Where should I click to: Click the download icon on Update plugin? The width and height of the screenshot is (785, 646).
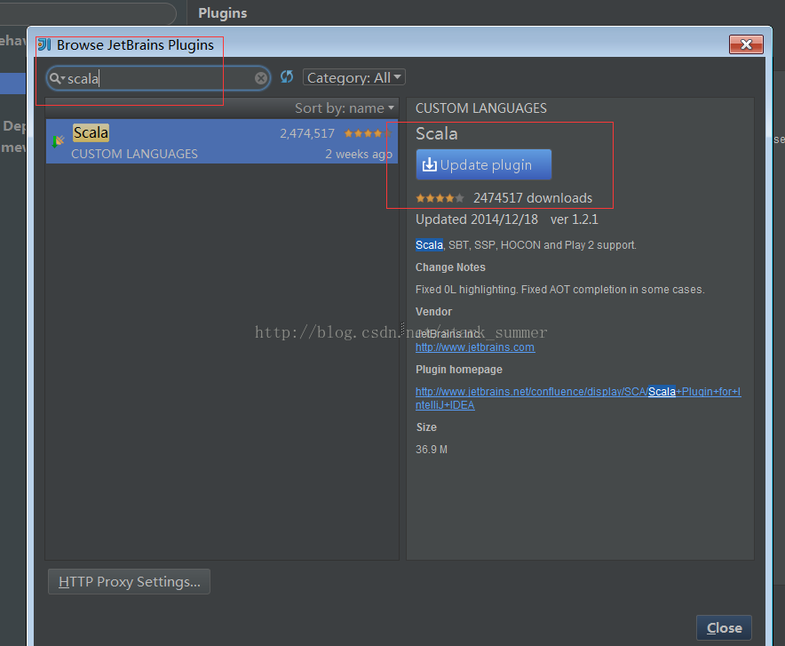point(432,163)
